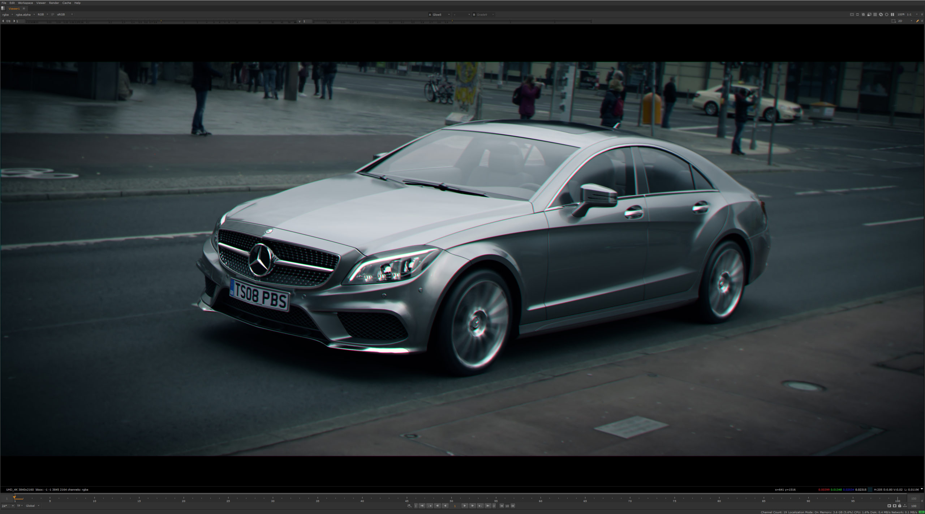Toggle the dashed ROI selection icon
This screenshot has width=925, height=514.
(894, 21)
